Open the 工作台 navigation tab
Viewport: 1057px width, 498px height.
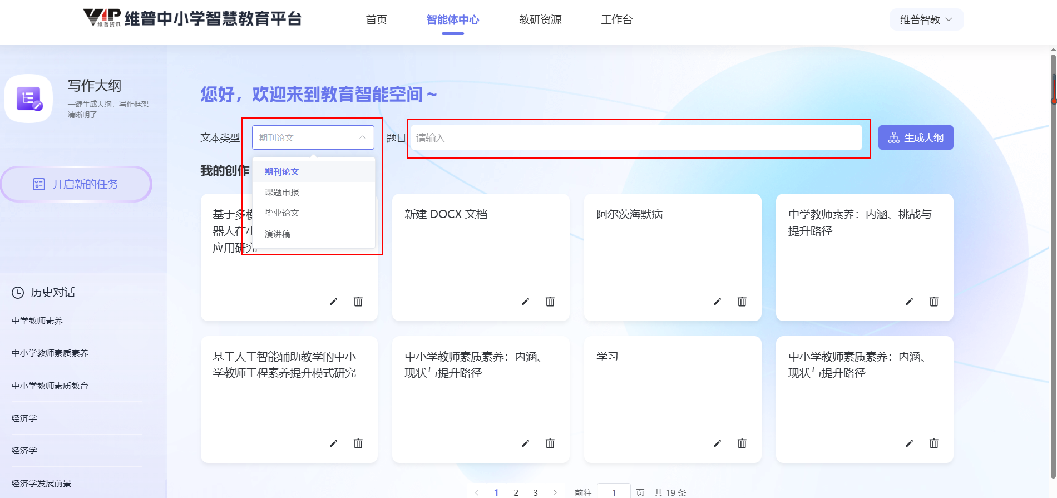coord(617,20)
